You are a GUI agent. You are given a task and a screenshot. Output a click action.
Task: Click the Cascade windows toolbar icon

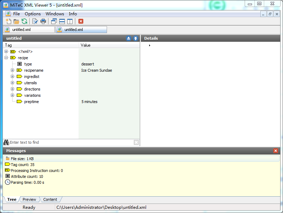click(x=54, y=21)
